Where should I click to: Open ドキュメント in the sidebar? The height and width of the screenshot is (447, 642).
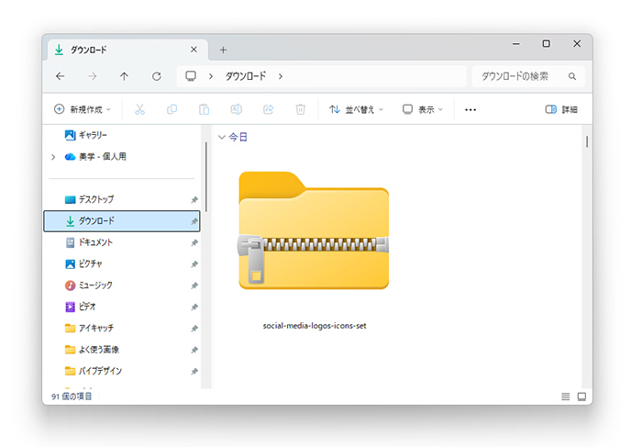122,242
